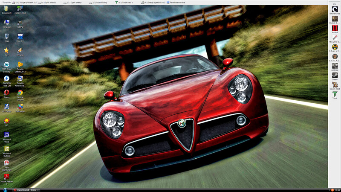Viewport: 341px width, 192px height.
Task: Open DAEMON Tools Lite shortcut
Action: pyautogui.click(x=6, y=79)
